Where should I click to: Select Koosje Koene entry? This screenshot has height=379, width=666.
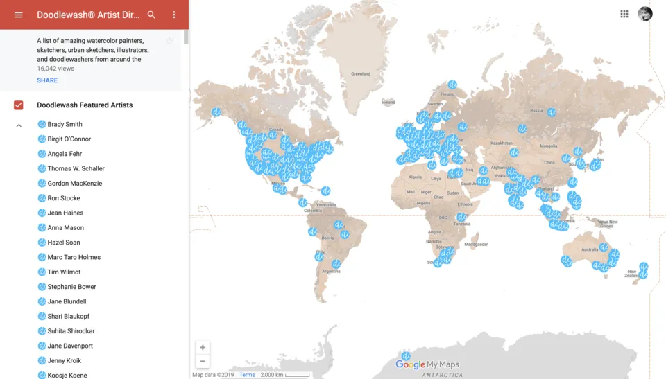pyautogui.click(x=67, y=375)
